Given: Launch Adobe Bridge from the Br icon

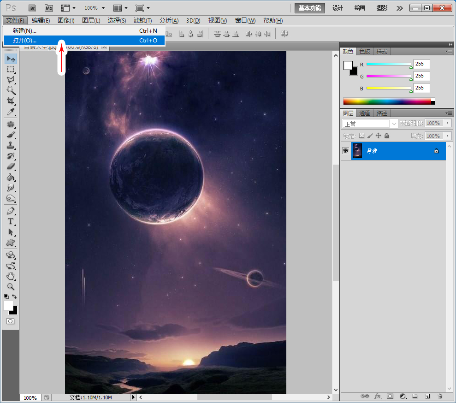Looking at the screenshot, I should 32,8.
